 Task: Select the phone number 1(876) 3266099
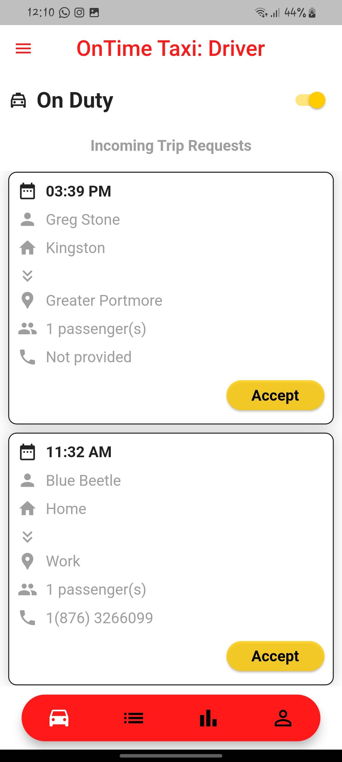(x=99, y=618)
